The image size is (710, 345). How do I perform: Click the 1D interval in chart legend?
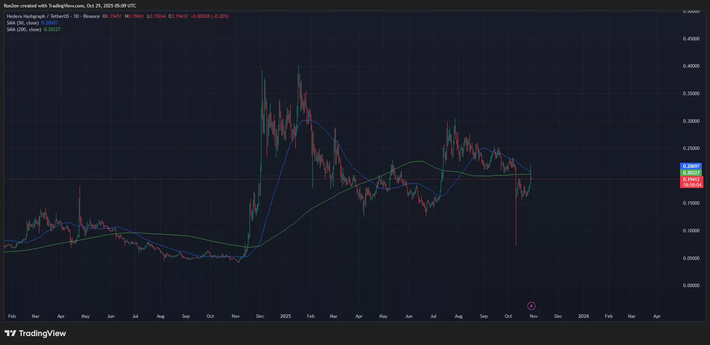coord(76,16)
